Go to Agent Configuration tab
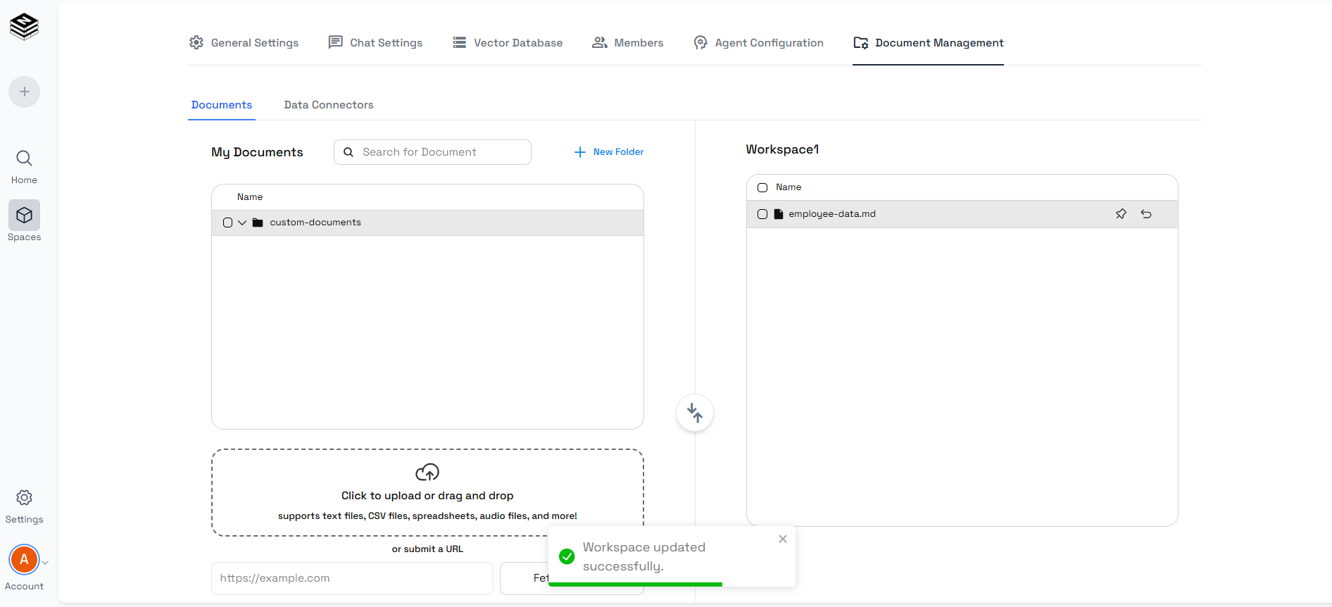 [x=758, y=43]
